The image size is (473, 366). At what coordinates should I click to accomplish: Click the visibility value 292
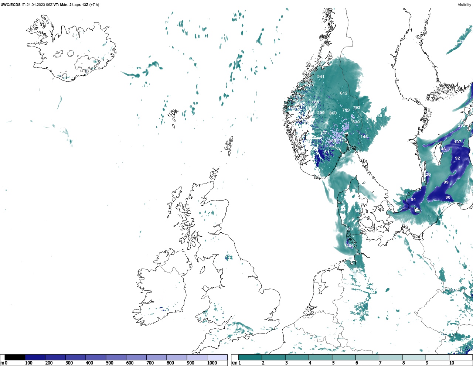[x=462, y=126]
